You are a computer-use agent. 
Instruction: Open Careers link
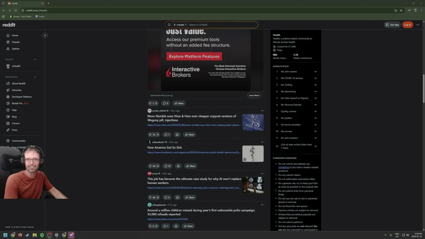[16, 123]
